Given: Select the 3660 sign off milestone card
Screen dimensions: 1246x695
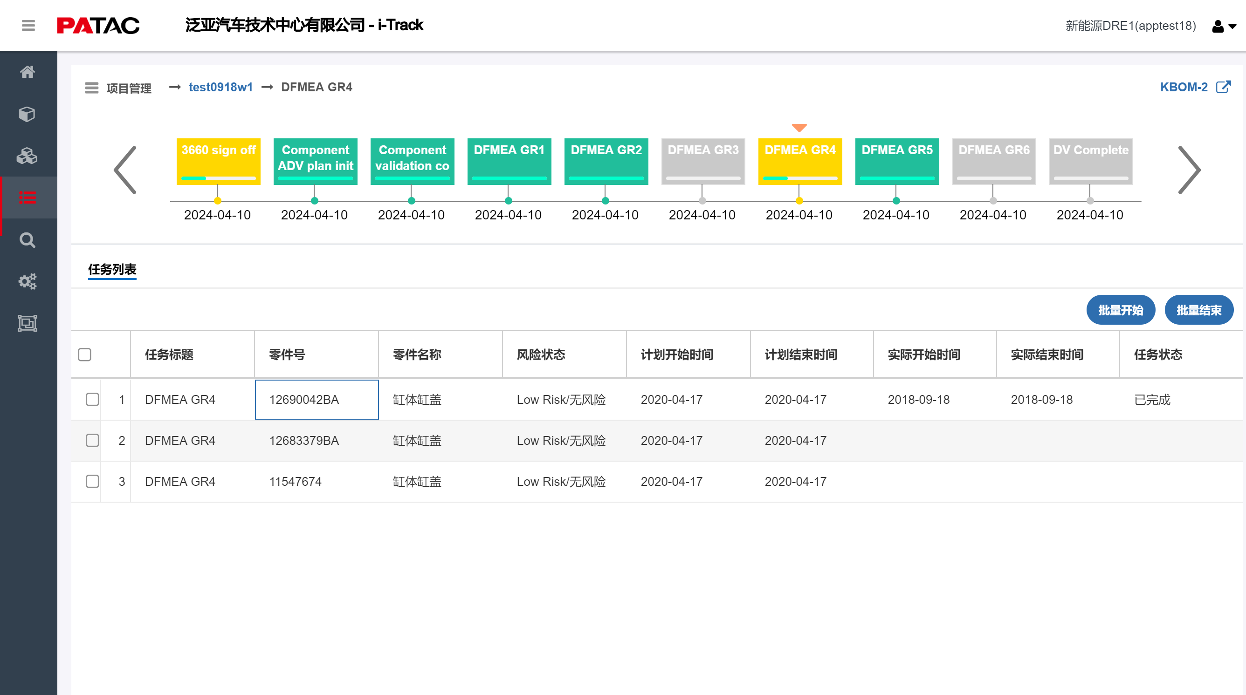Looking at the screenshot, I should coord(219,162).
